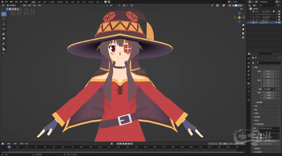The width and height of the screenshot is (282, 156).
Task: Select the Add Cube tool
Action: click(x=4, y=54)
